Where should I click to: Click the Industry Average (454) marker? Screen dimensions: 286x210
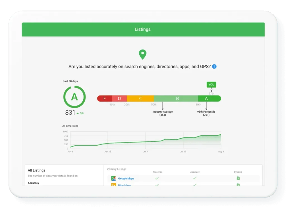click(x=163, y=113)
